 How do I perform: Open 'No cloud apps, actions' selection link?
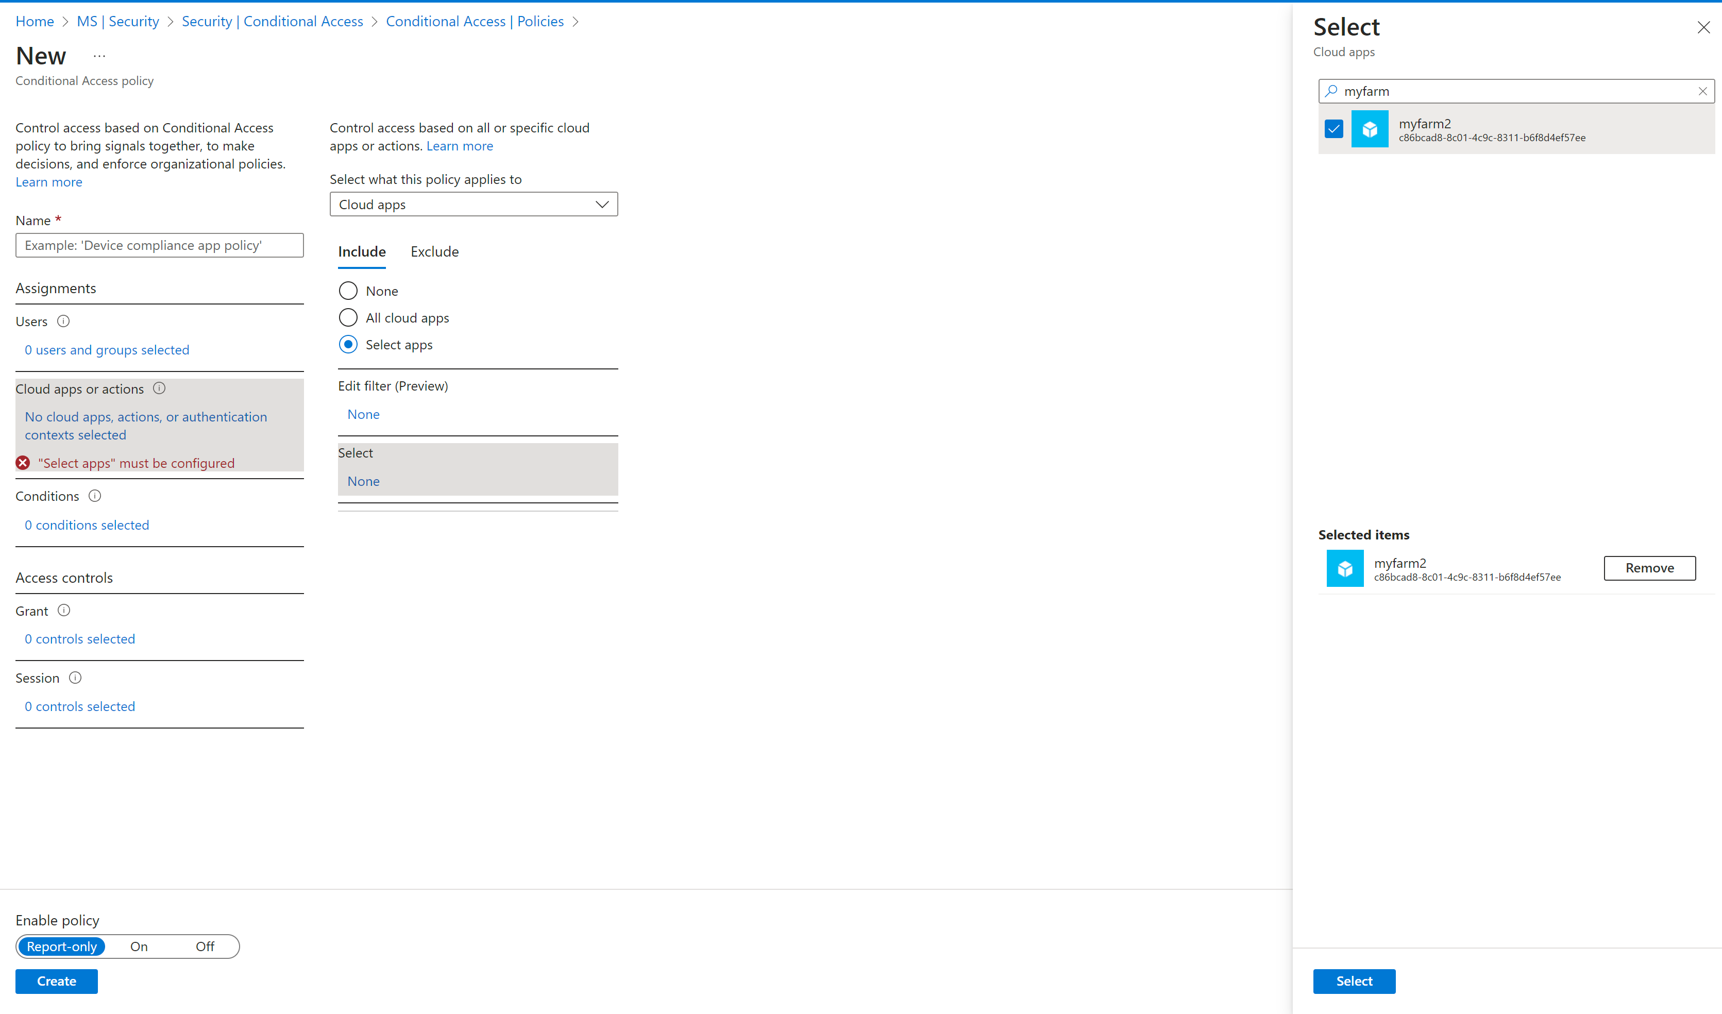pyautogui.click(x=145, y=426)
